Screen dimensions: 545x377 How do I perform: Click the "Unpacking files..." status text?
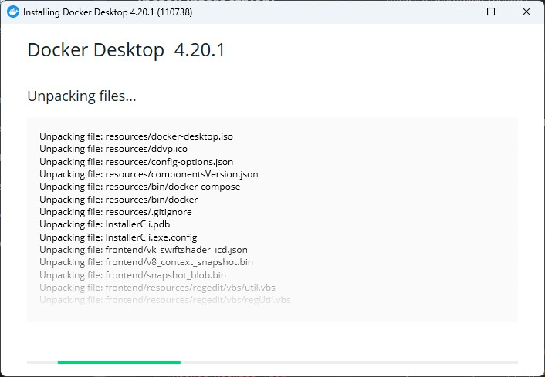[82, 96]
